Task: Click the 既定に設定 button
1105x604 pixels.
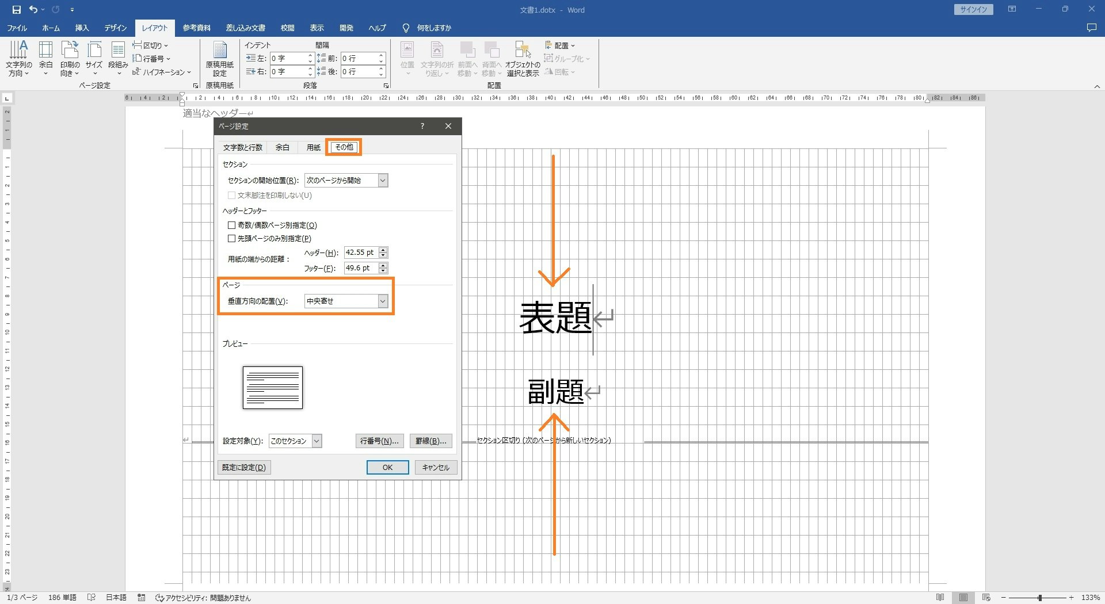Action: point(244,468)
